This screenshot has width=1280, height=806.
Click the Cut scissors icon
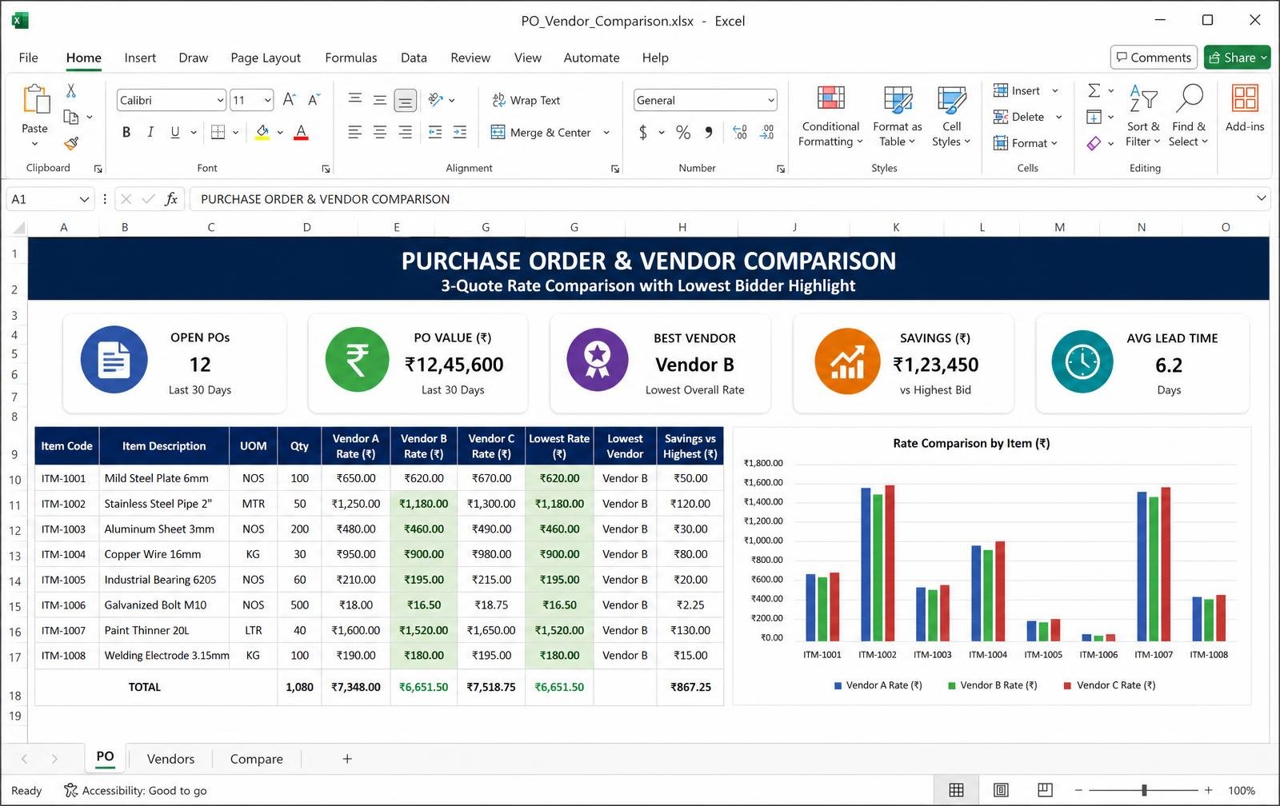71,90
